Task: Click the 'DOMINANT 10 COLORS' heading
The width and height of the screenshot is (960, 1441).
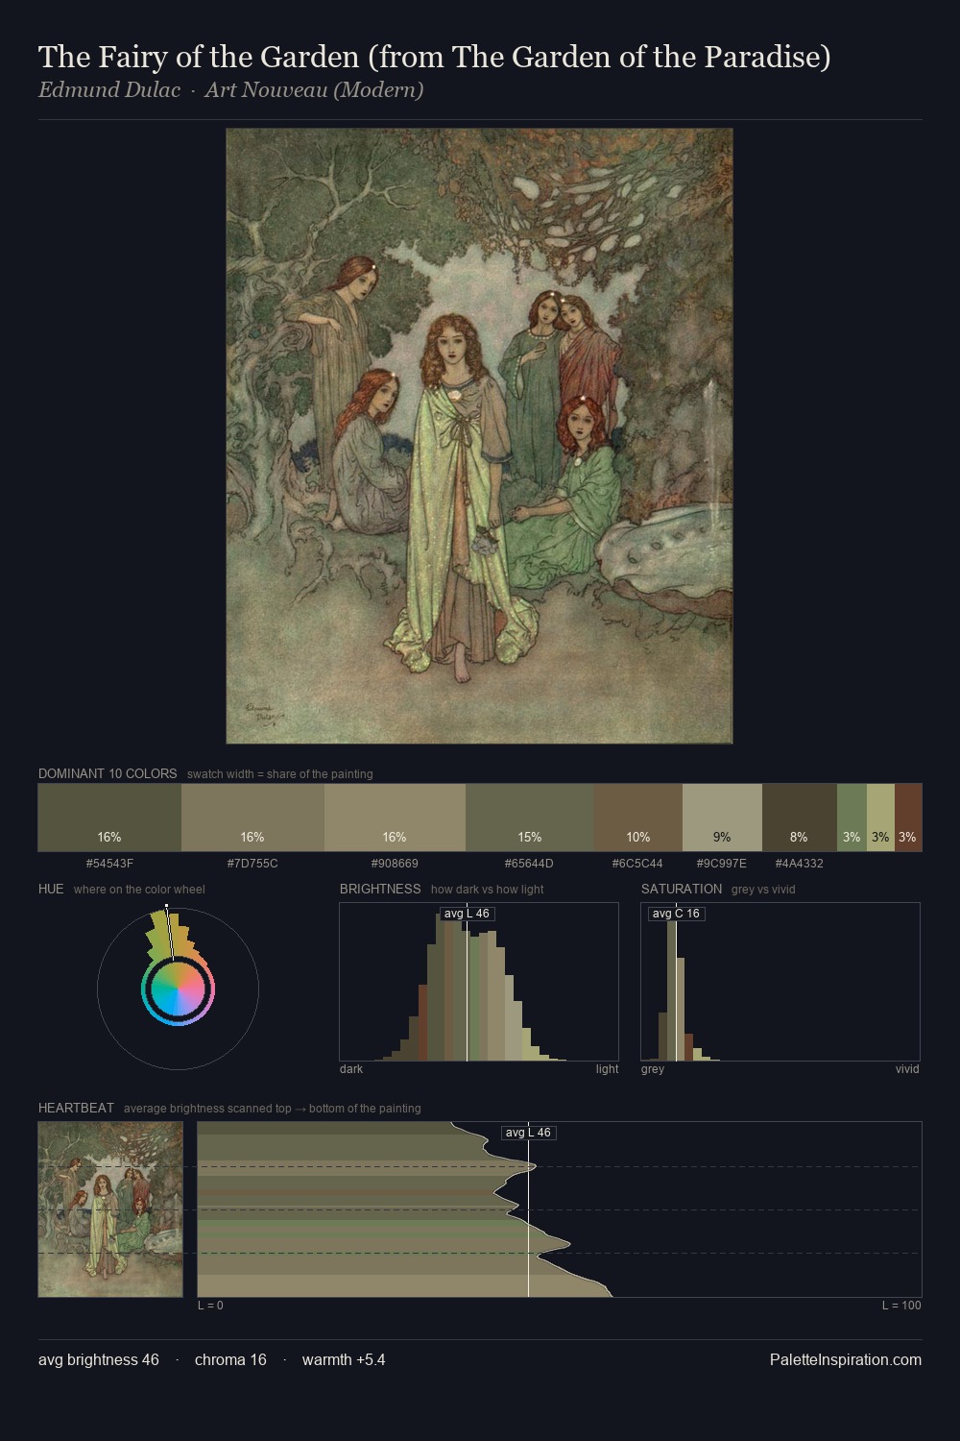Action: [108, 773]
